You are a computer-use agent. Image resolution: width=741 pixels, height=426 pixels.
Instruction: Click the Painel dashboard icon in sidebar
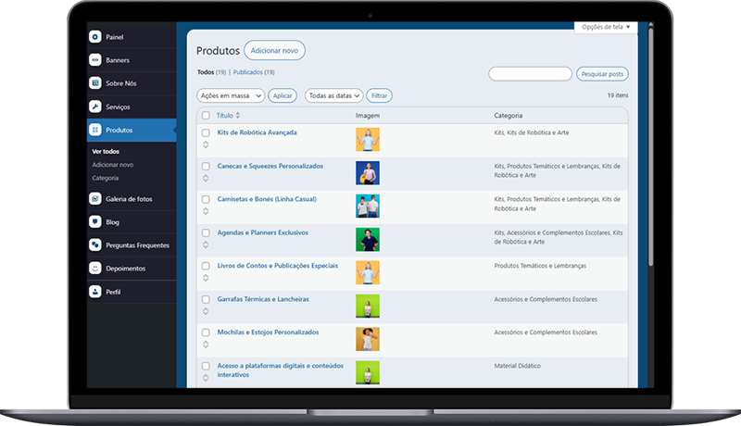(x=95, y=37)
